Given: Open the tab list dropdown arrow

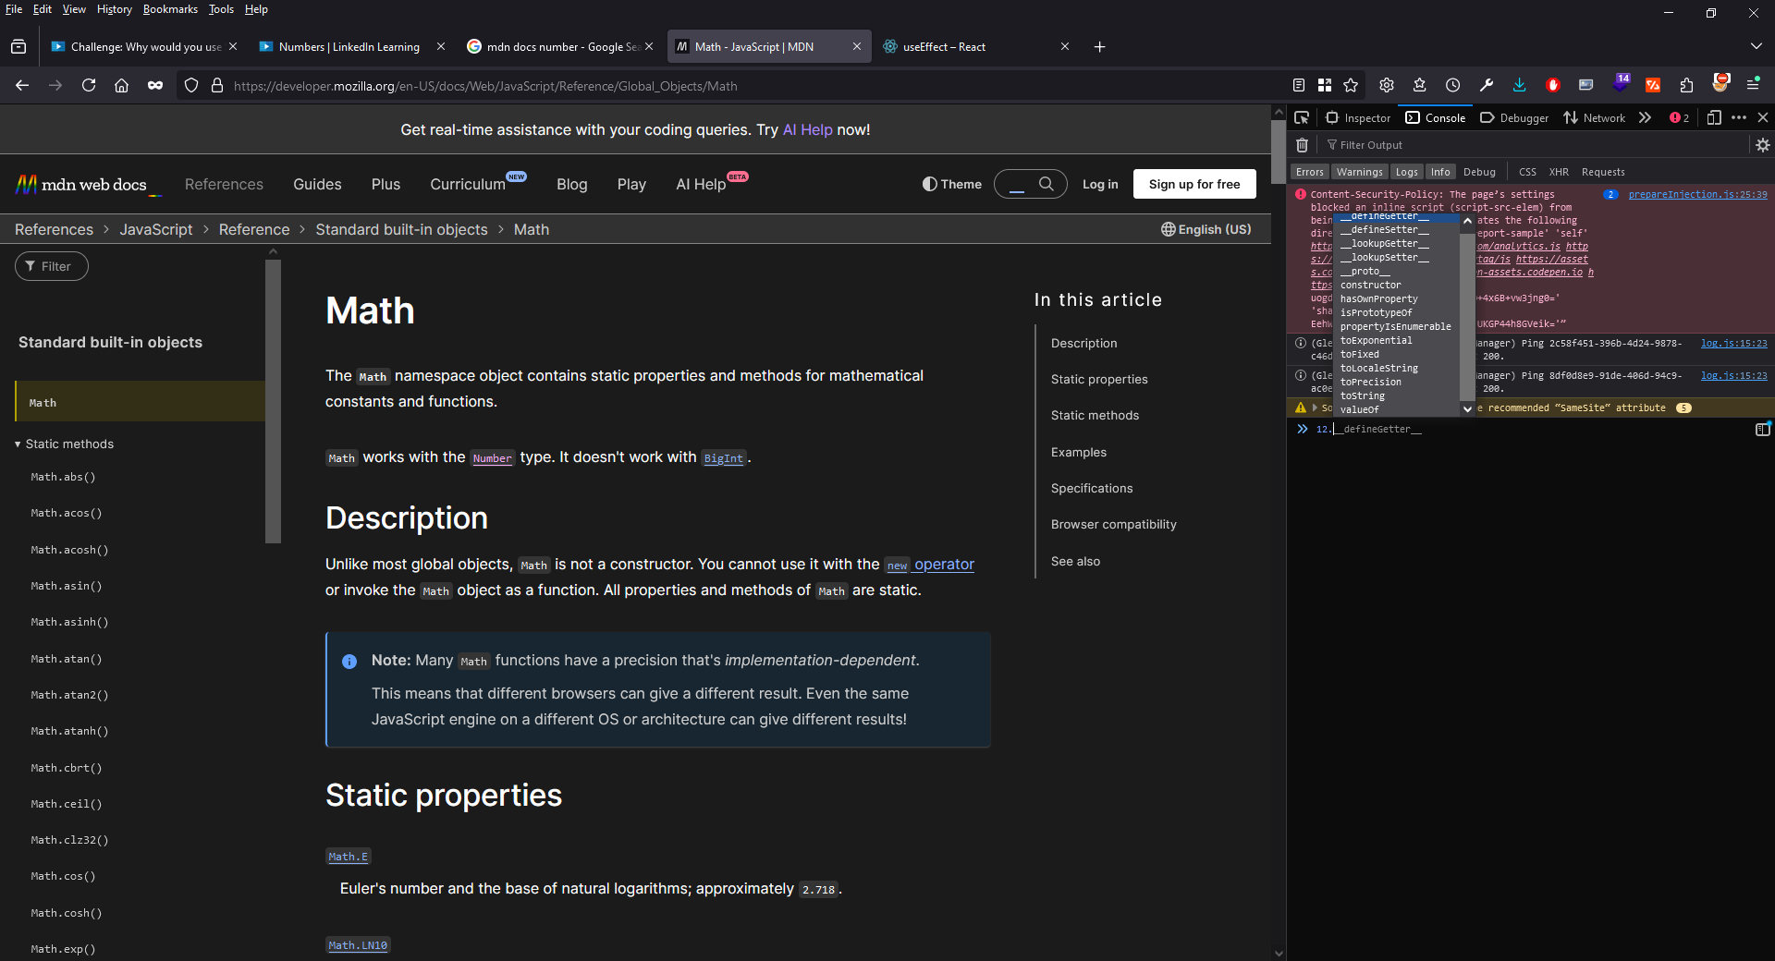Looking at the screenshot, I should click(x=1756, y=46).
